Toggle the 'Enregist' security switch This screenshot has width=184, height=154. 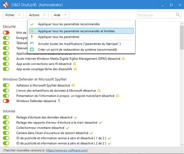click(6, 38)
